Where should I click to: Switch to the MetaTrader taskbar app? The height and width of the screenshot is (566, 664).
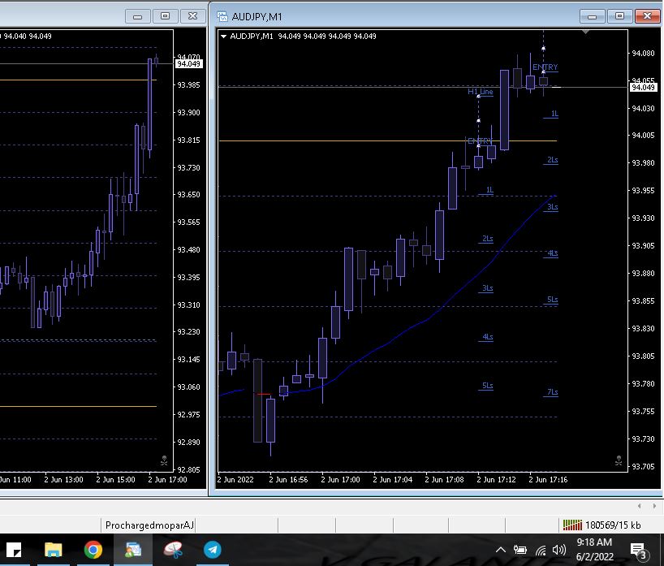pyautogui.click(x=132, y=550)
